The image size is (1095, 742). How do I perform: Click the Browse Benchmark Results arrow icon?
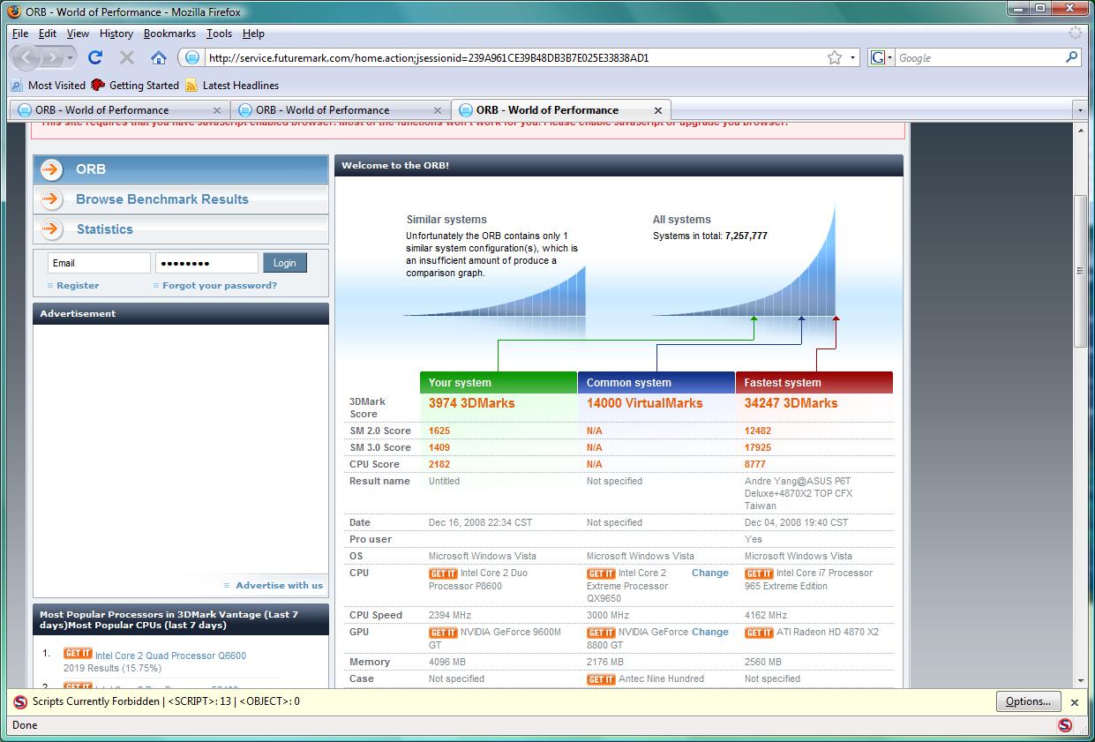click(52, 199)
